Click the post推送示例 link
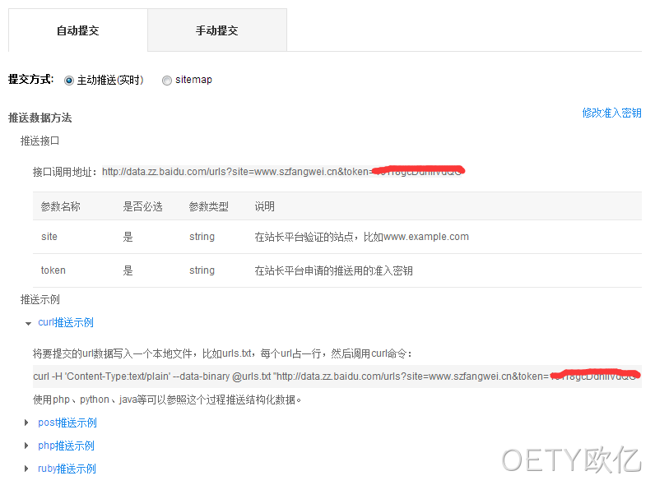Image resolution: width=655 pixels, height=485 pixels. click(67, 423)
